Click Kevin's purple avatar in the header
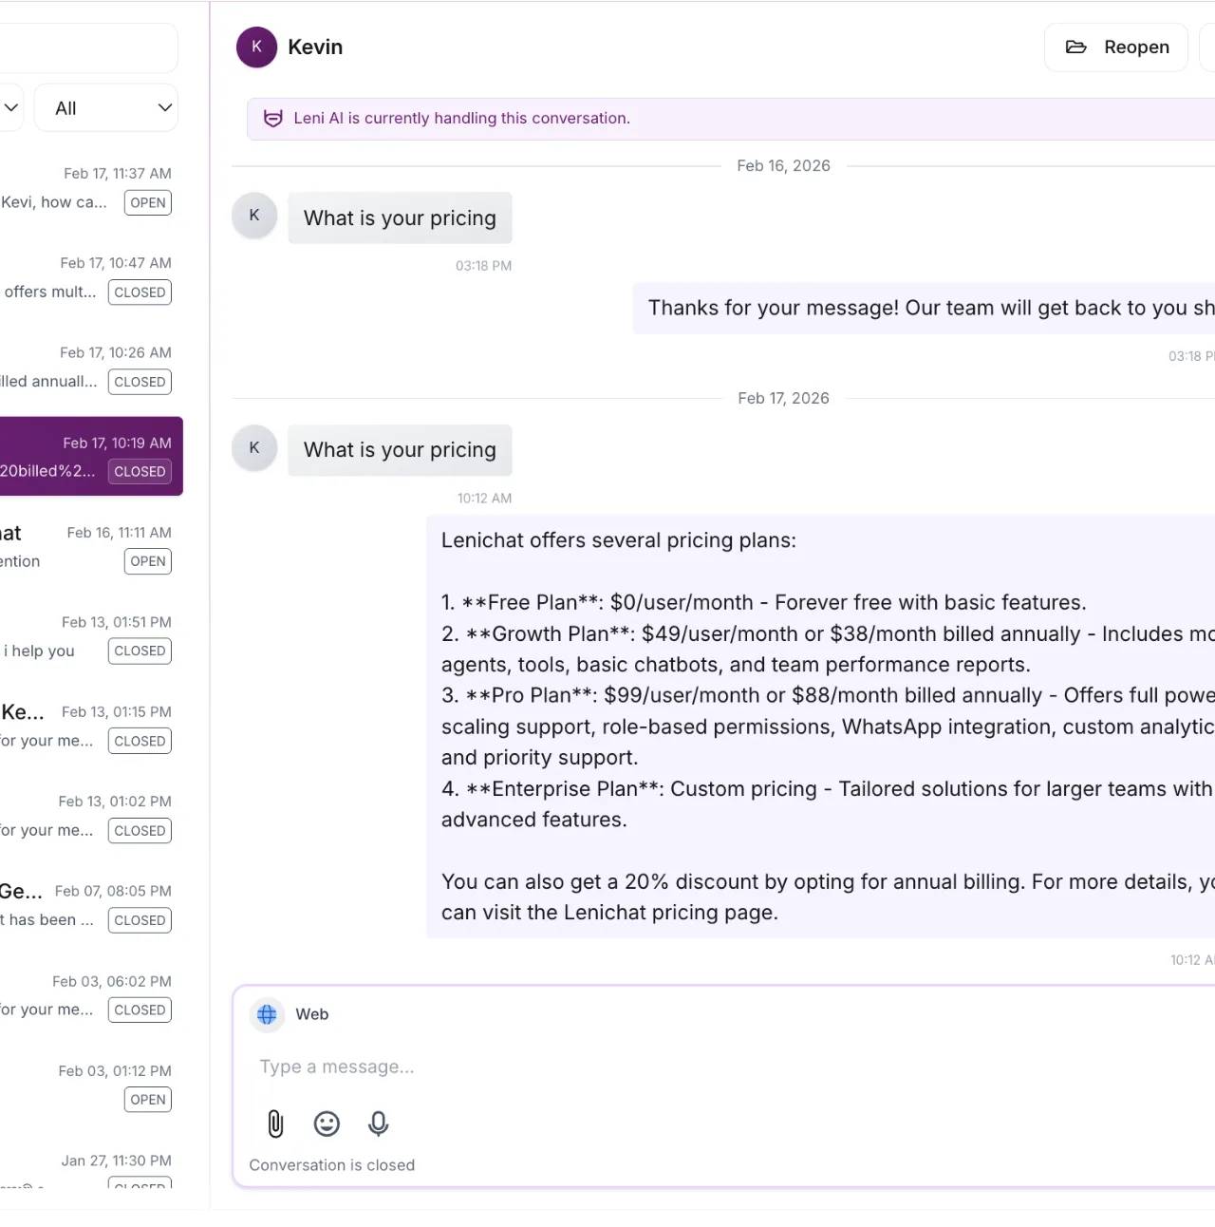This screenshot has width=1215, height=1227. [256, 47]
